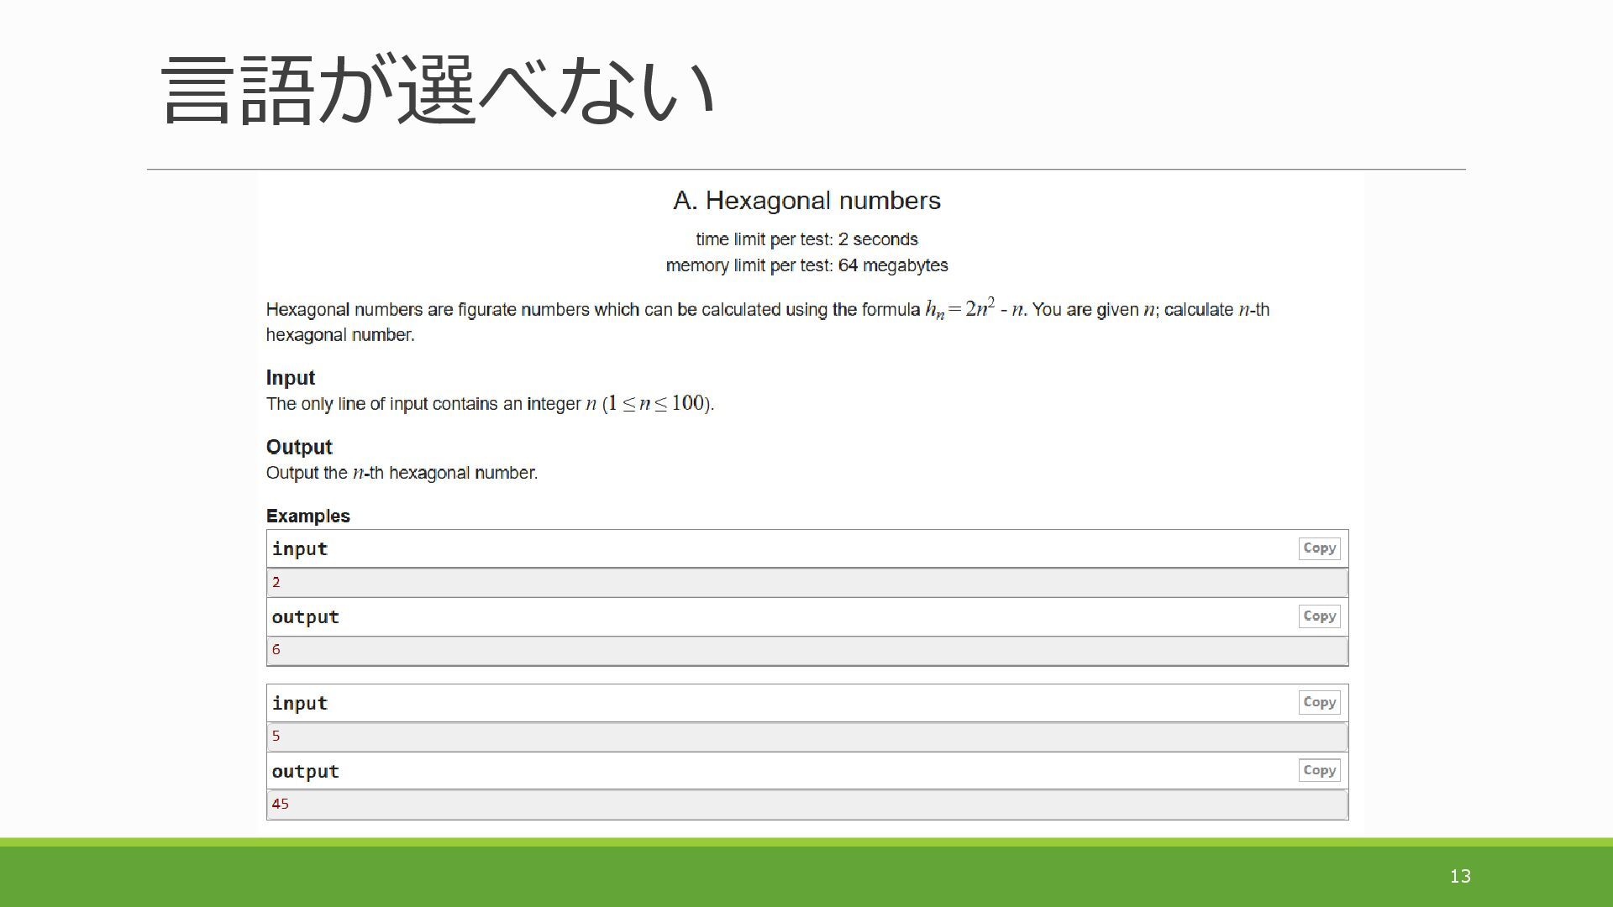1613x907 pixels.
Task: Click the constraint 1 ≤ n ≤ 100
Action: click(655, 404)
